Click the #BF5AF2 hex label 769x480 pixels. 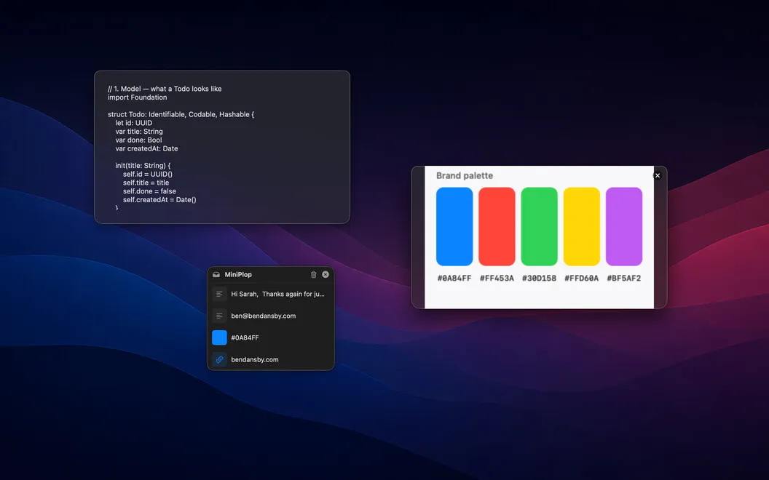click(x=624, y=279)
